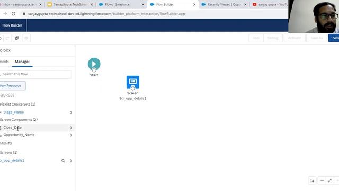Switch to the Elements tab in Toolbox
The width and height of the screenshot is (339, 191).
[4, 62]
